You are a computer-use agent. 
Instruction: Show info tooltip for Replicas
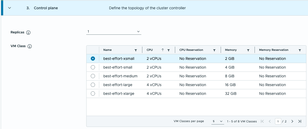pyautogui.click(x=29, y=33)
